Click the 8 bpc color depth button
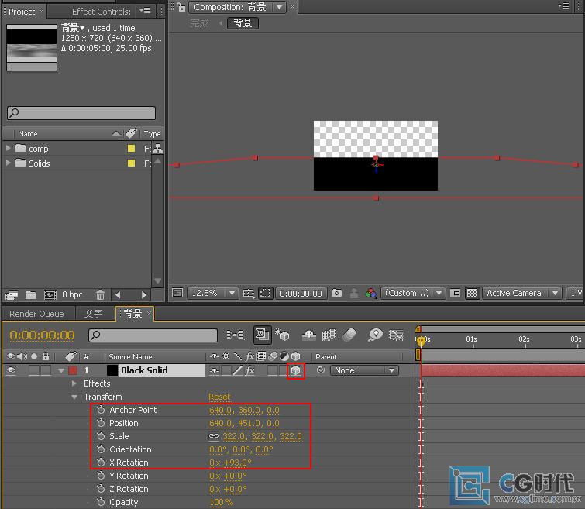This screenshot has width=585, height=509. [x=72, y=295]
